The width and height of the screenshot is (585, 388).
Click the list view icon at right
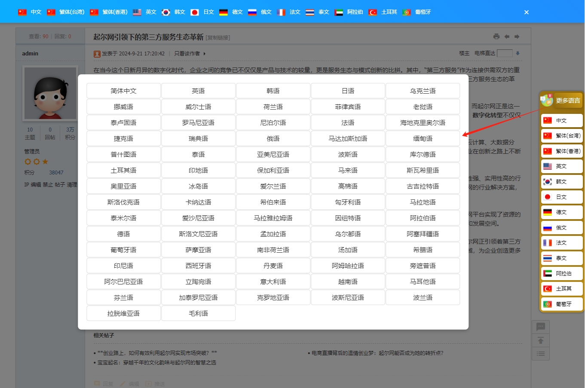(541, 354)
